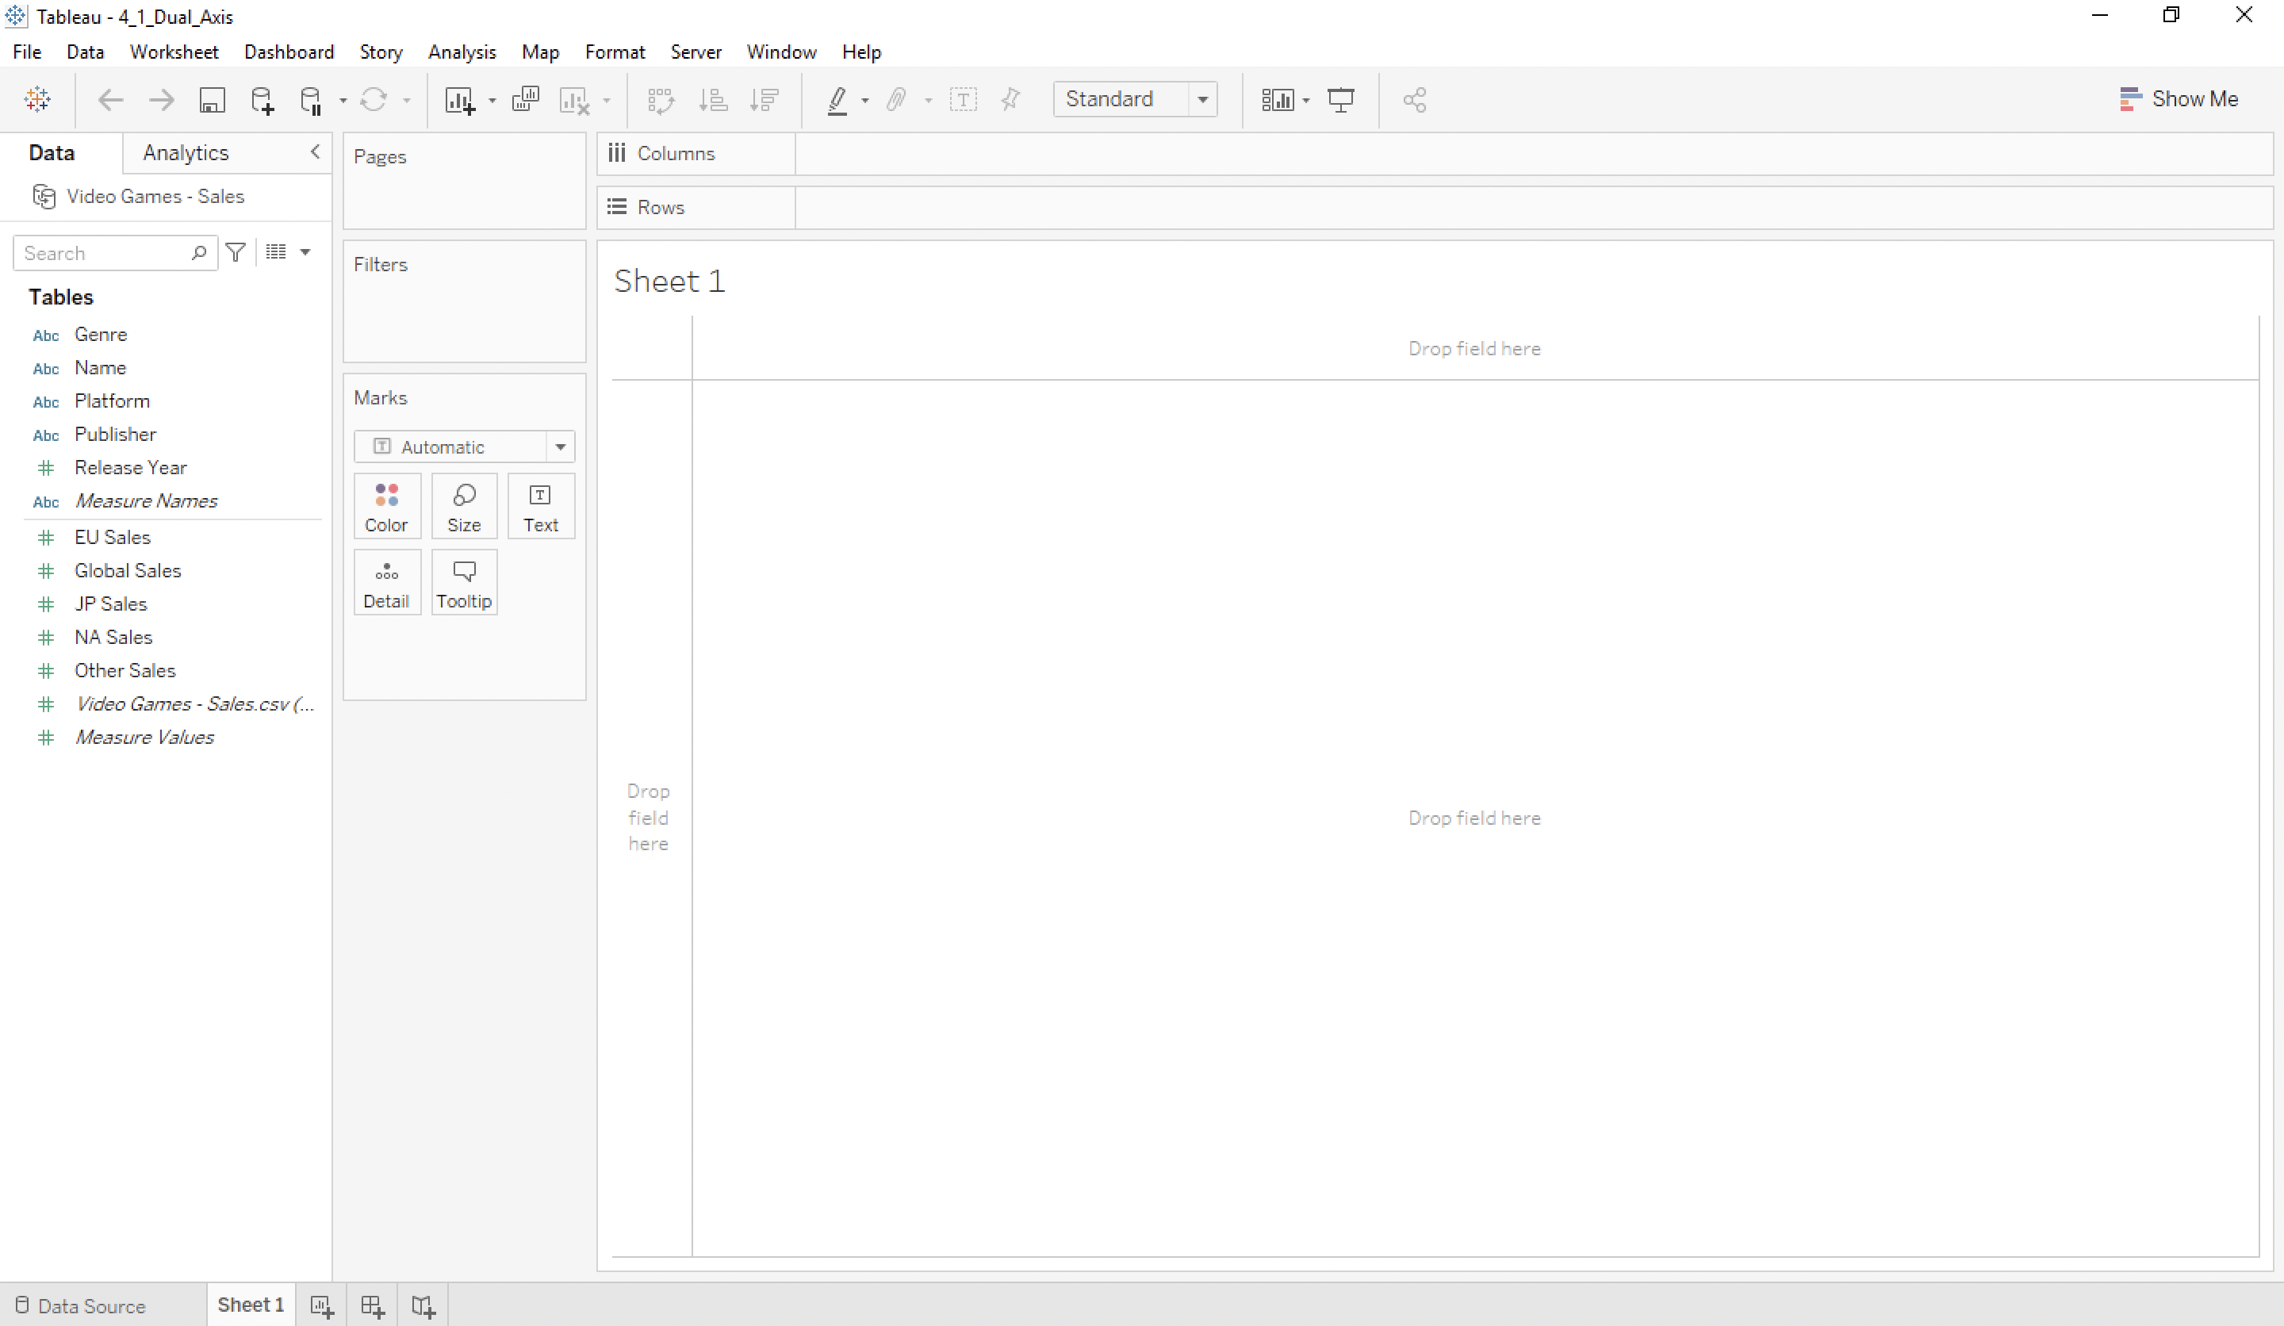Open data pane view options dropdown arrow
This screenshot has width=2284, height=1326.
point(305,252)
